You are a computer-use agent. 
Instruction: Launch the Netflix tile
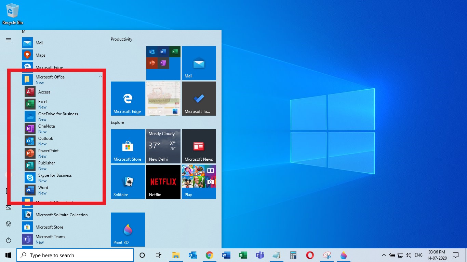[x=163, y=182]
